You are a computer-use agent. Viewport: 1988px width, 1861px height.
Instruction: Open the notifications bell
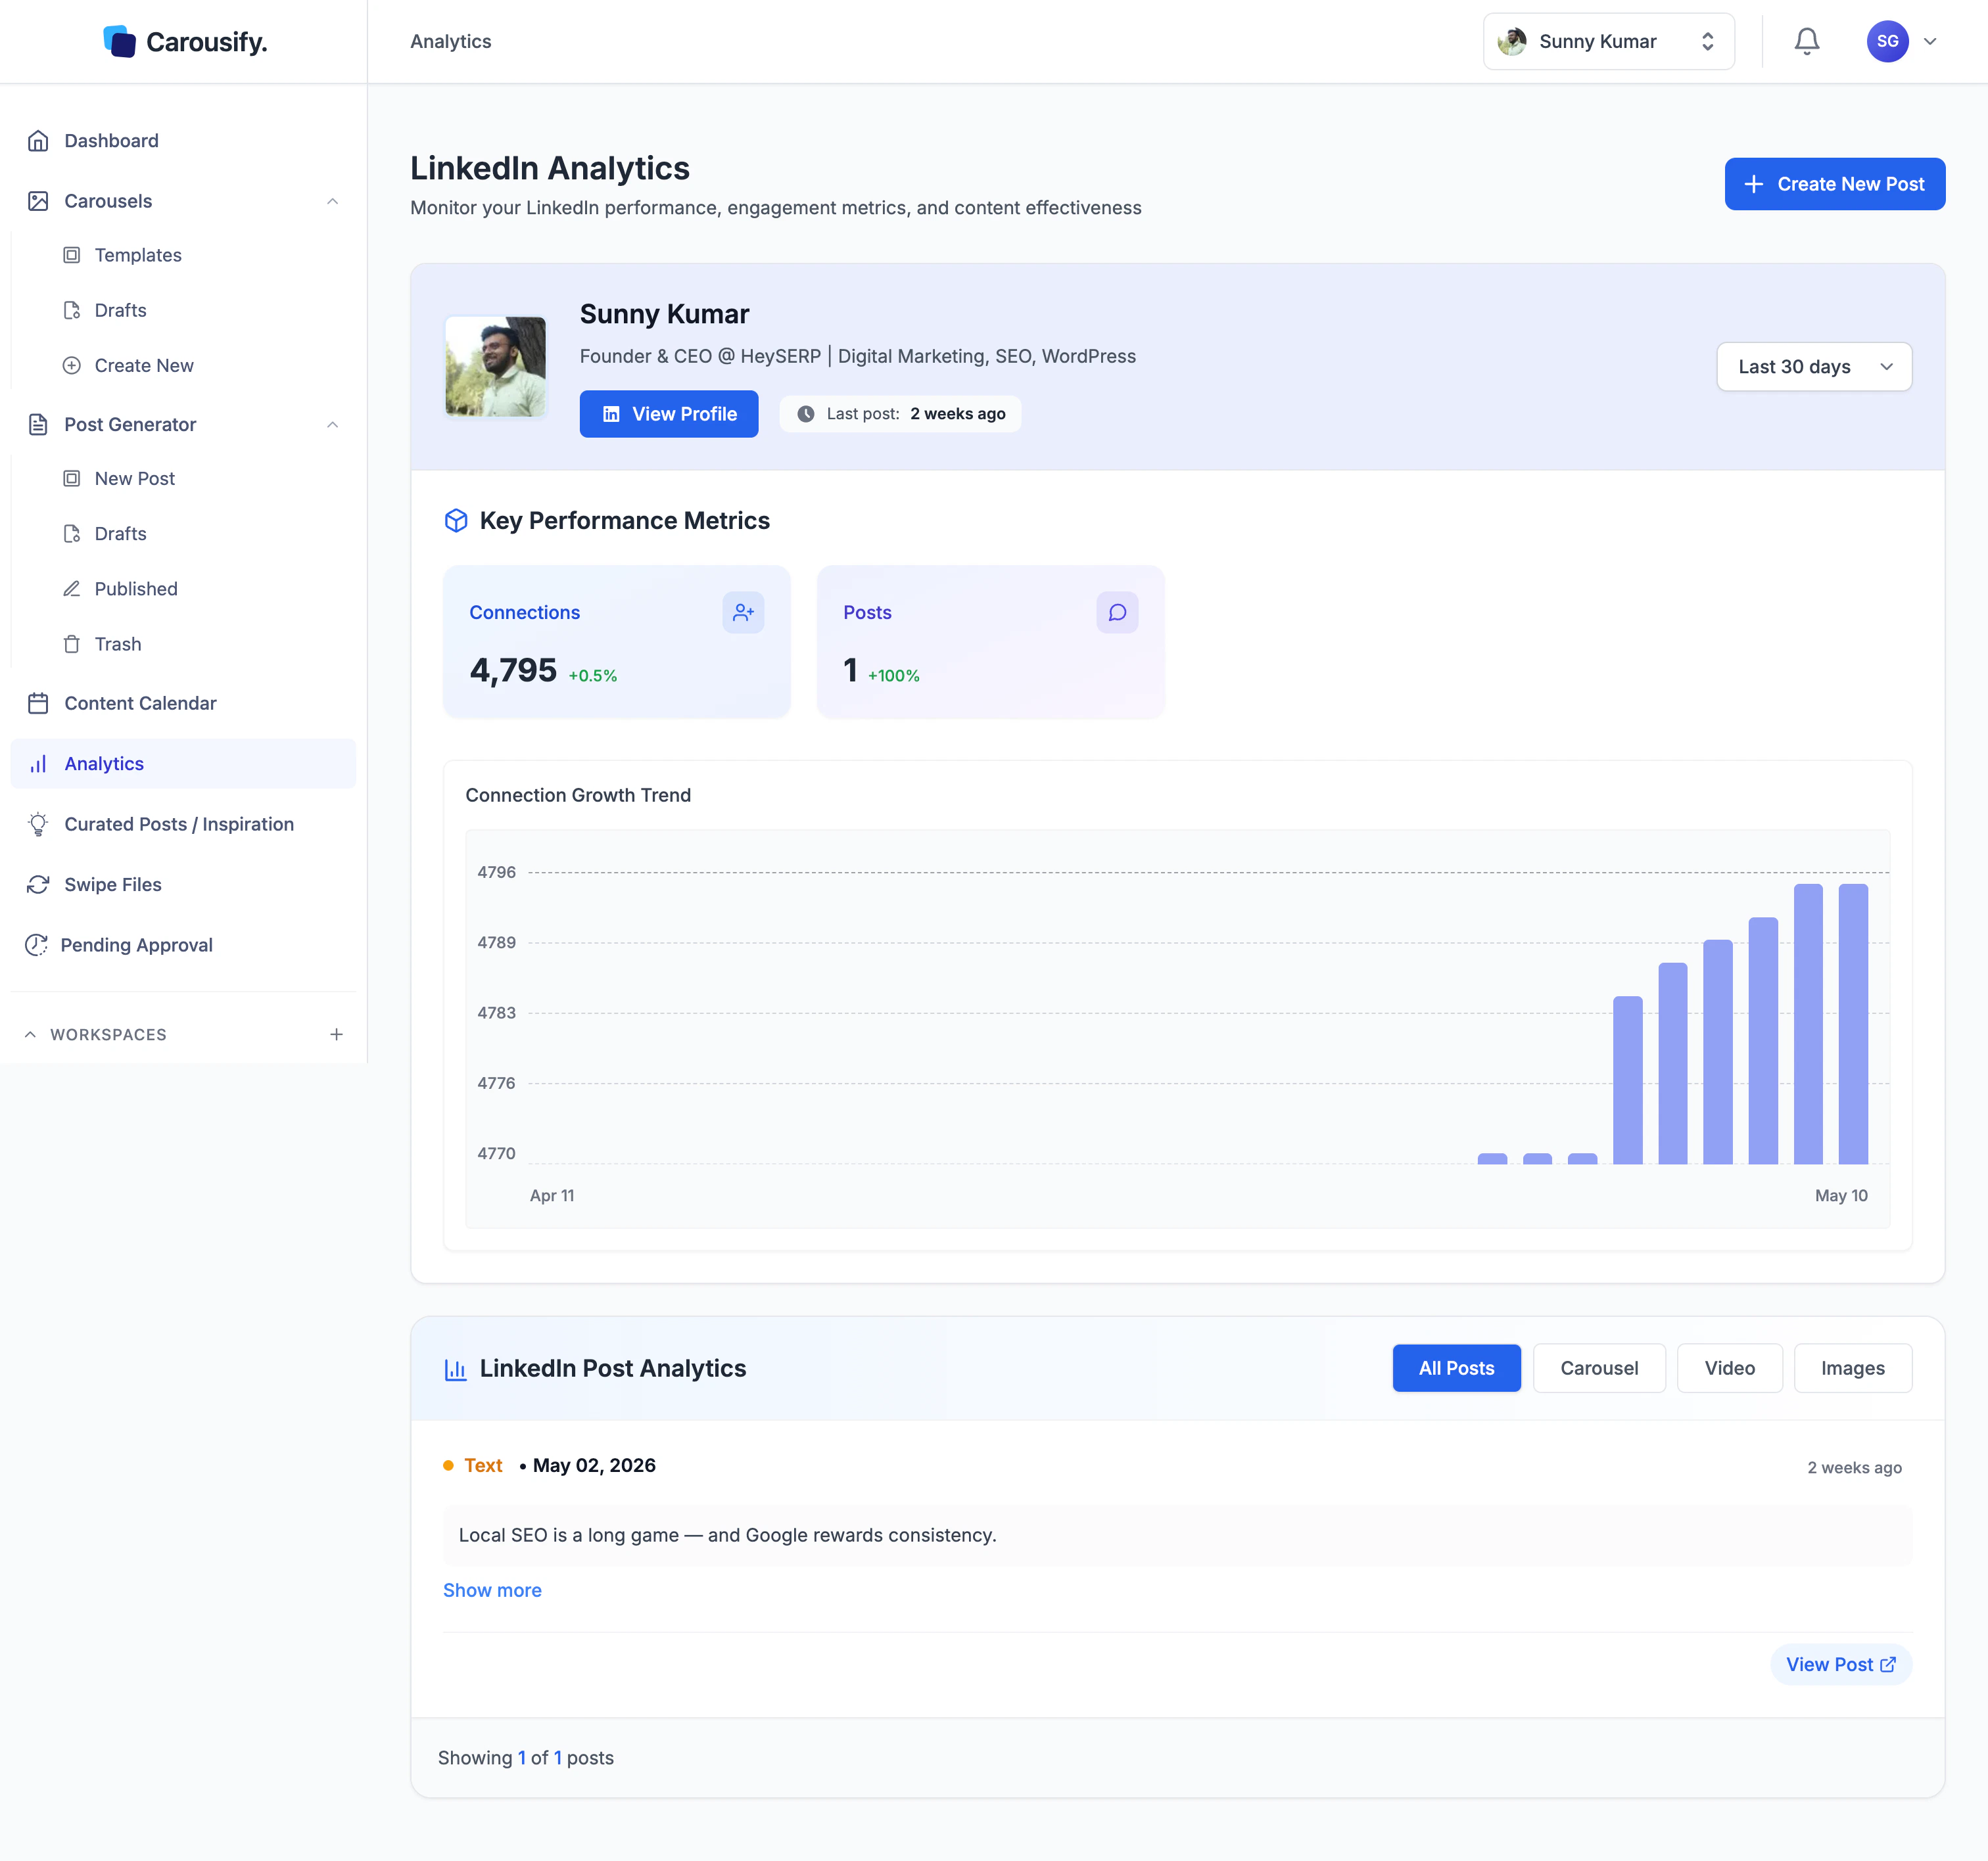click(1806, 41)
